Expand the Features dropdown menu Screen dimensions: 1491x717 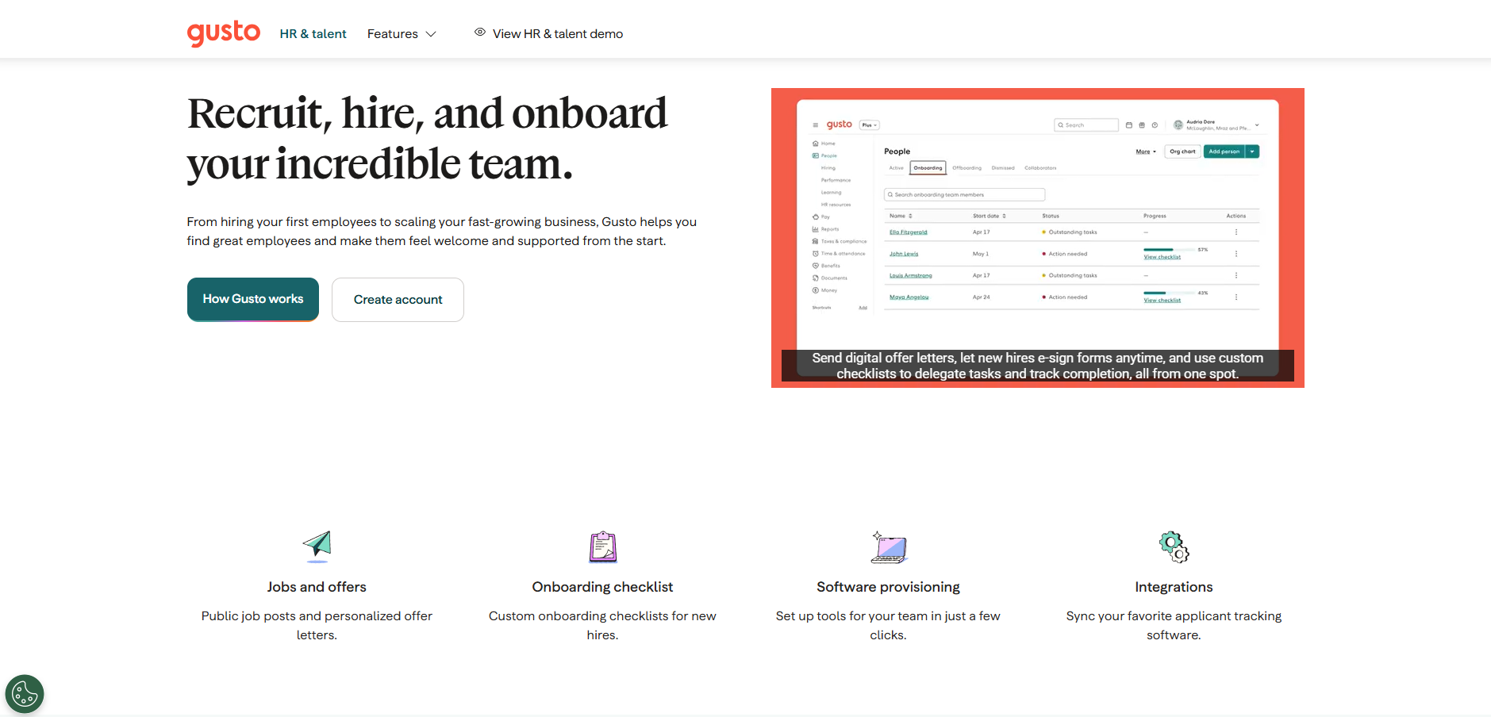click(x=402, y=34)
